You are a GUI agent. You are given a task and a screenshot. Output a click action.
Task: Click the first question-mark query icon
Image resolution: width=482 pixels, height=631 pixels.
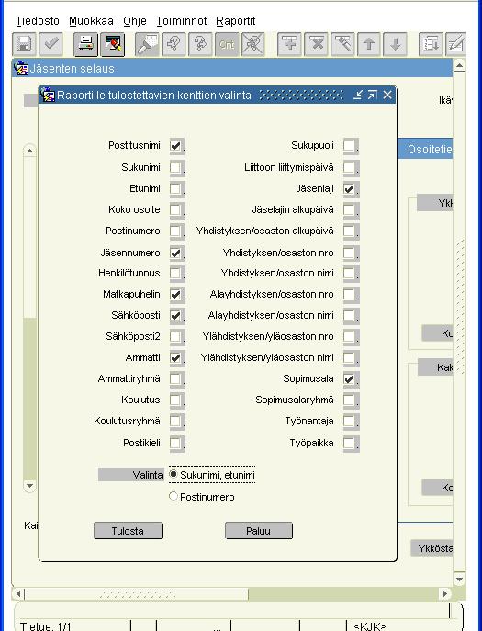pyautogui.click(x=174, y=43)
